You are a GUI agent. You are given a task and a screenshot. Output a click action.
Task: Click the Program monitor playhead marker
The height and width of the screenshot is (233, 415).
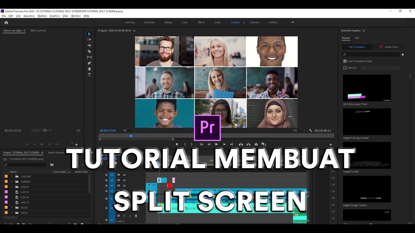[131, 136]
